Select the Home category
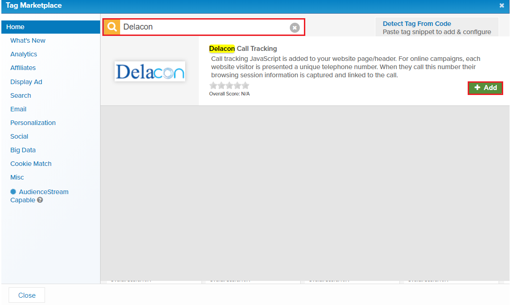This screenshot has height=305, width=510. (51, 27)
